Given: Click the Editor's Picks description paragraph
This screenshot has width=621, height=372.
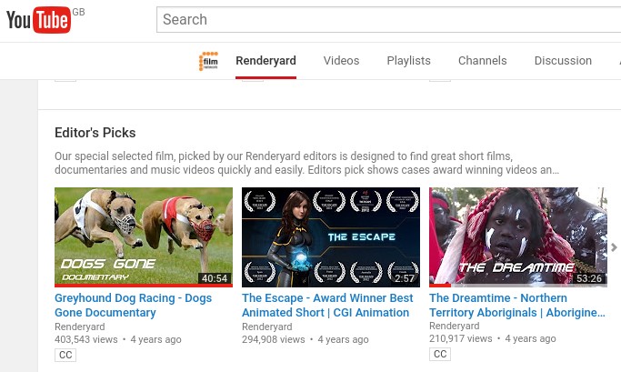Looking at the screenshot, I should [307, 163].
